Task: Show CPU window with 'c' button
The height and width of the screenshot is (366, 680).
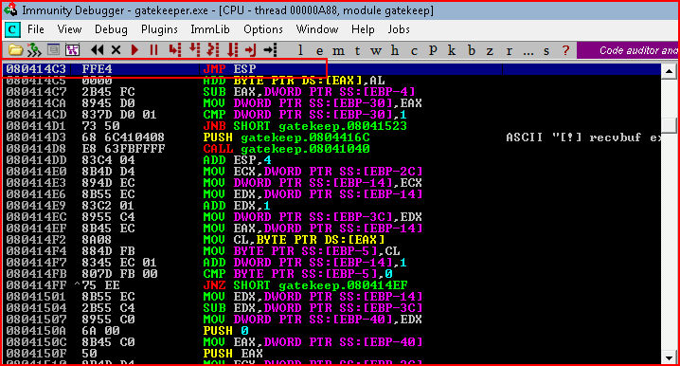Action: [414, 51]
